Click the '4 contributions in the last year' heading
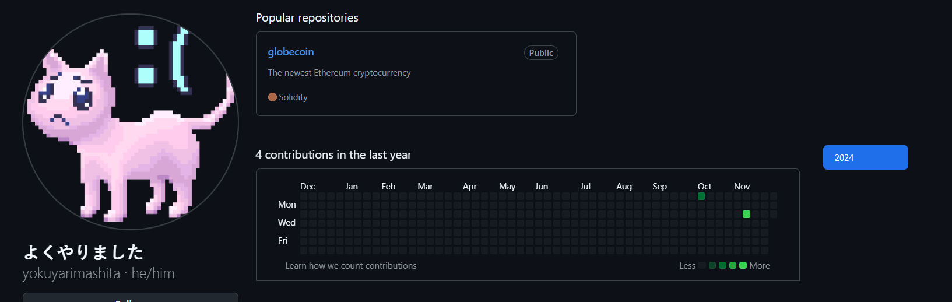 (333, 154)
